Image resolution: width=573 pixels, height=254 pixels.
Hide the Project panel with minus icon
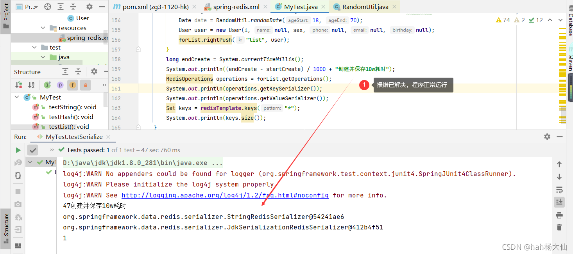102,7
